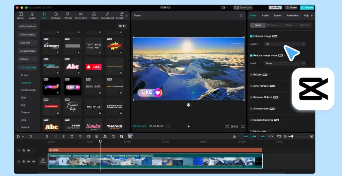342x176 pixels.
Task: Select the Mask sub-tab
Action: pos(289,25)
